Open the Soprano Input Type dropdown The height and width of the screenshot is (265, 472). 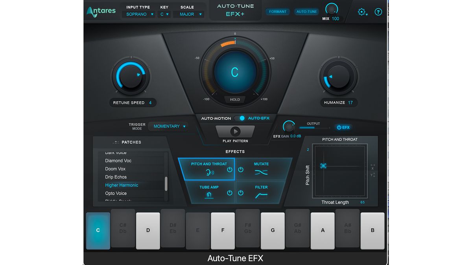(138, 14)
